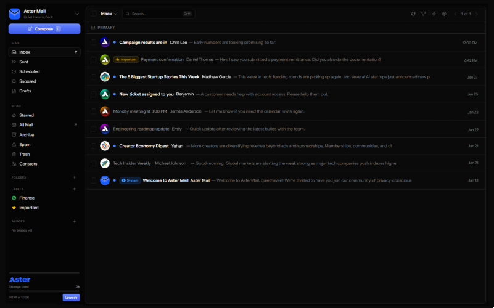Select the Important label in sidebar

44,208
